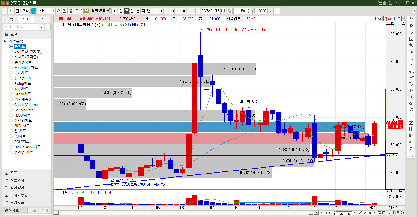
Task: Select 분 minute period button
Action: click(138, 11)
